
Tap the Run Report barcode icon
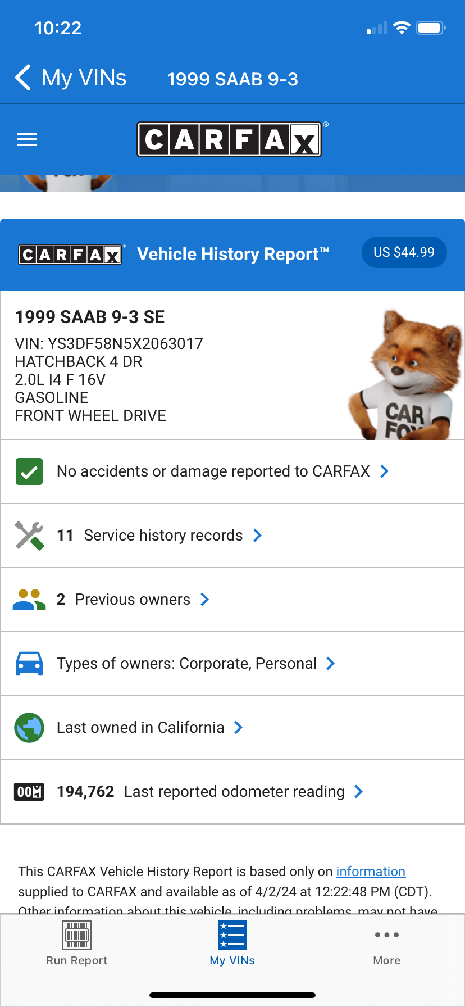coord(77,935)
